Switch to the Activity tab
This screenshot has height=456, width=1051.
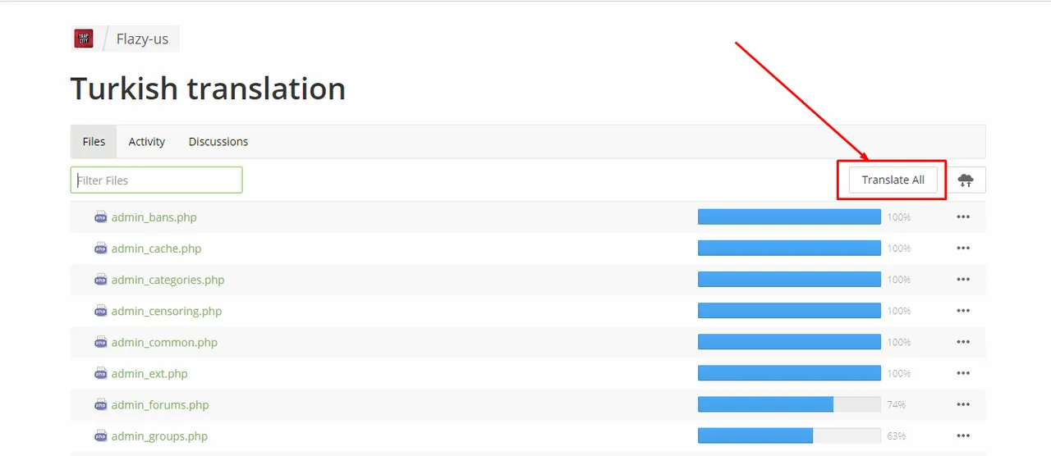(x=147, y=142)
